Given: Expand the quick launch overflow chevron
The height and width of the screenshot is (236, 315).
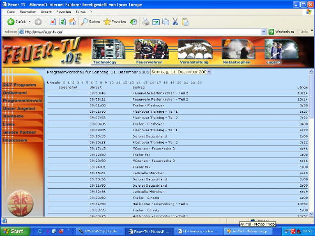Looking at the screenshot, I should tap(69, 230).
